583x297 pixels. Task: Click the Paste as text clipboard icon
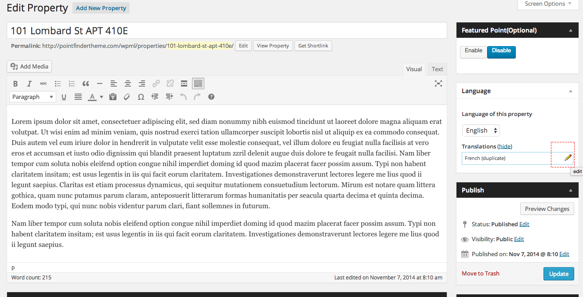[x=113, y=97]
